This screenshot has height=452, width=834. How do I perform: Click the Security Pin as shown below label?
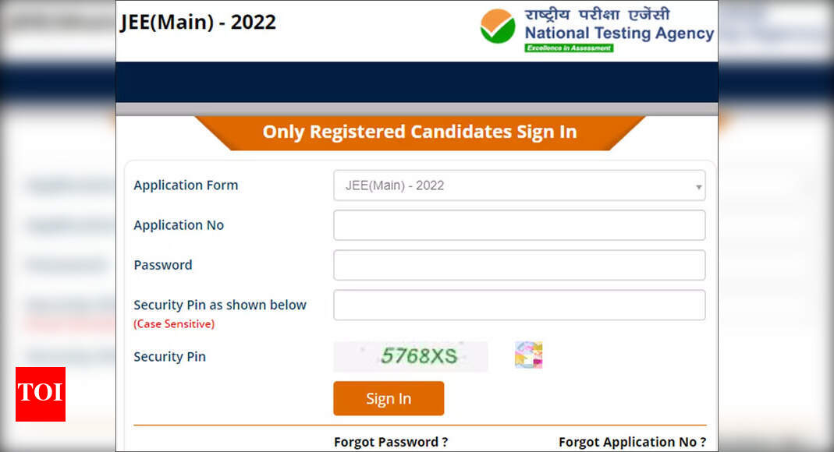point(219,305)
